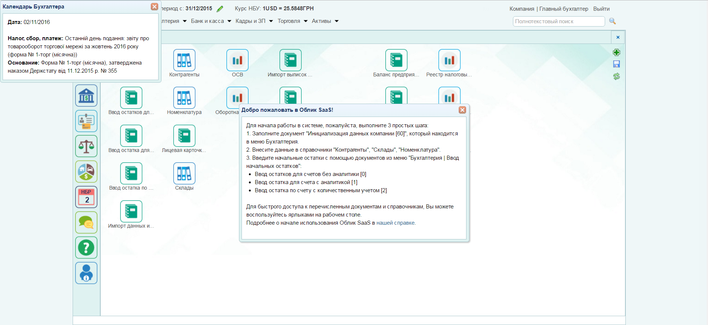Open the Активы menu
Screen dimensions: 708x325
click(325, 21)
